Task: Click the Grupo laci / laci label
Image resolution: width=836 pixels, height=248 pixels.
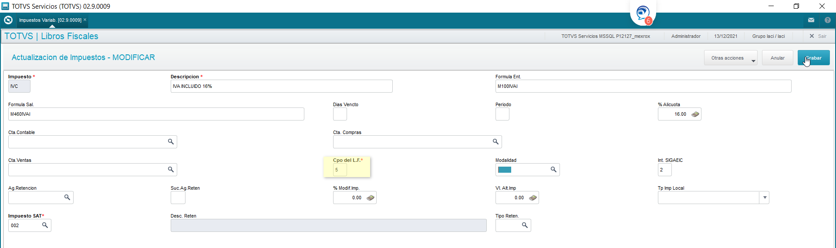Action: pos(769,36)
